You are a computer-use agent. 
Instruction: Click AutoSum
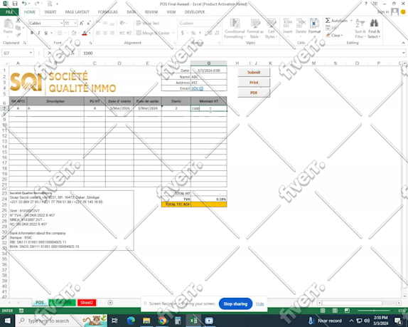click(x=336, y=21)
